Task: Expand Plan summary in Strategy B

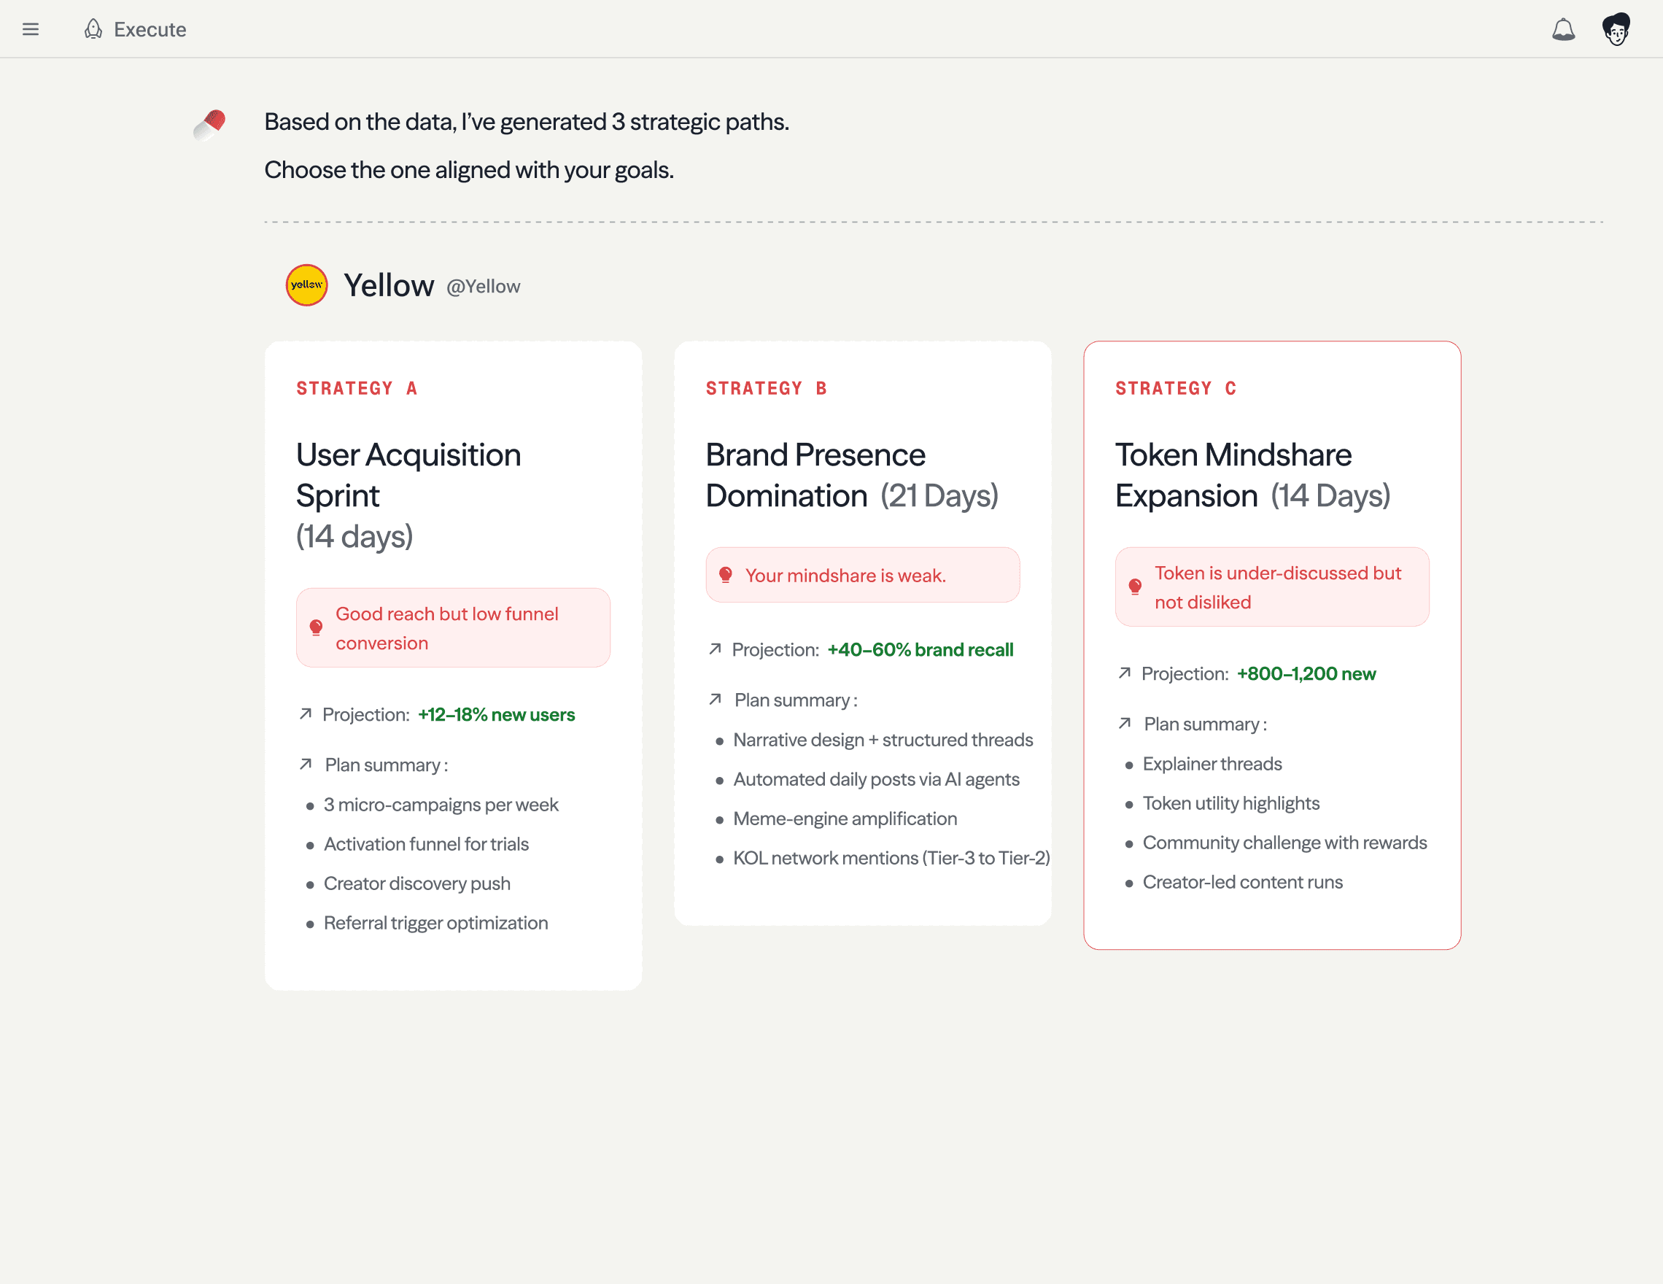Action: (x=795, y=700)
